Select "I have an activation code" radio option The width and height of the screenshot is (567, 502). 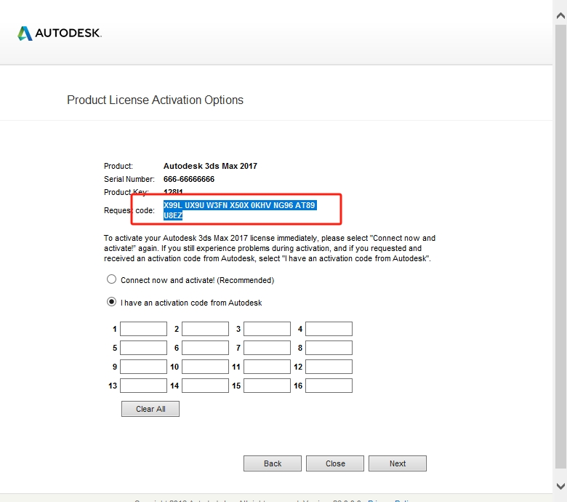click(x=111, y=302)
